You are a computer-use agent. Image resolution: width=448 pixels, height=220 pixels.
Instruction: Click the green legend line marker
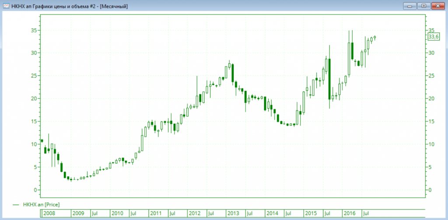click(x=16, y=204)
